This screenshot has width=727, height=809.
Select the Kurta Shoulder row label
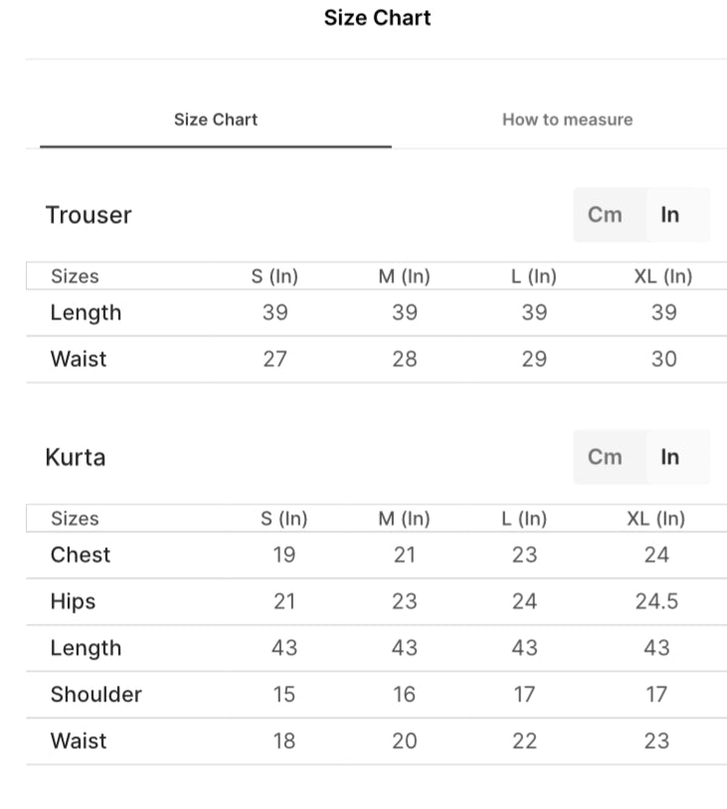[96, 695]
